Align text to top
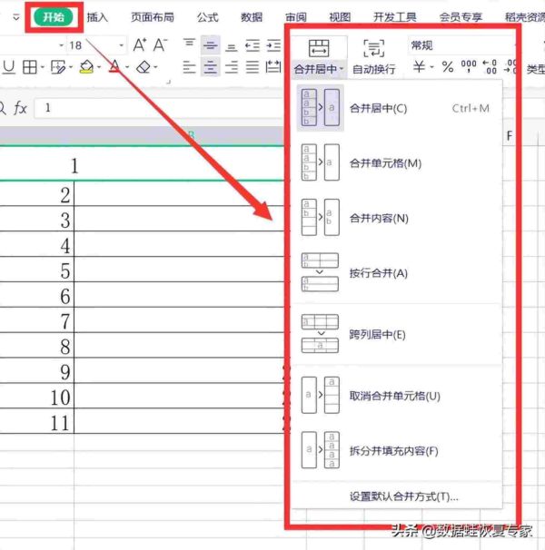545x550 pixels. [189, 44]
